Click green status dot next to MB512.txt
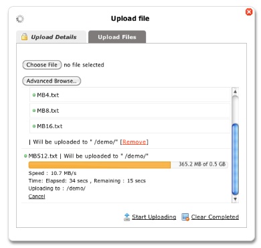This screenshot has width=261, height=248. pyautogui.click(x=25, y=156)
